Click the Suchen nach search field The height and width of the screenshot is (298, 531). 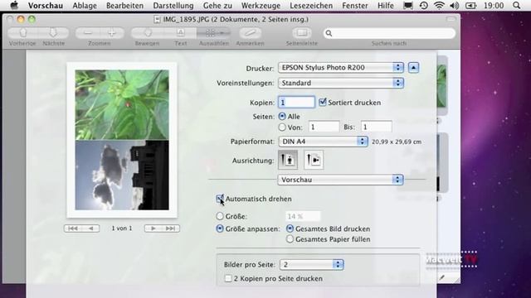[x=389, y=33]
